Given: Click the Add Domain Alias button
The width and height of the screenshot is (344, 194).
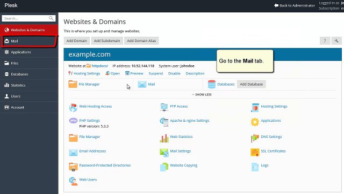Looking at the screenshot, I should (141, 41).
